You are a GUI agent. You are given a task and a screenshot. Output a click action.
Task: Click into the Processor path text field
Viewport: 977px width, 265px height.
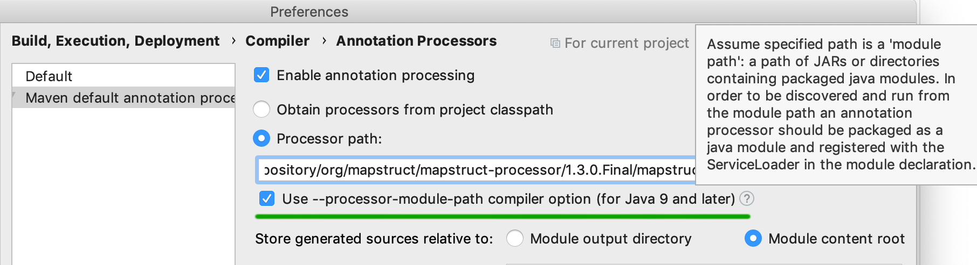point(477,170)
